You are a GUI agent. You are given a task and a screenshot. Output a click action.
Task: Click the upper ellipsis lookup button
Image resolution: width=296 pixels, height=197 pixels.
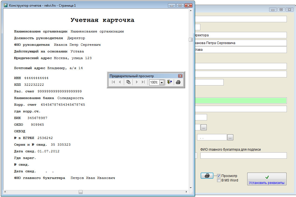click(x=203, y=127)
